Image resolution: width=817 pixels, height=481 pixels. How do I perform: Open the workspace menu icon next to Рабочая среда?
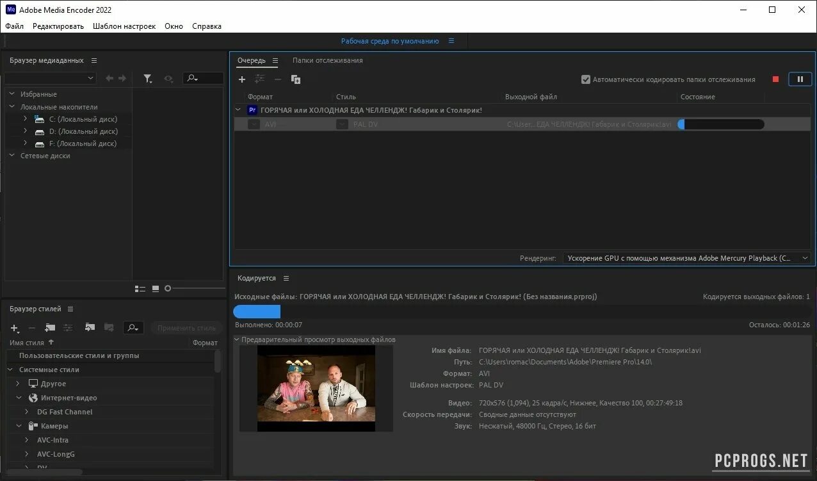(x=451, y=41)
